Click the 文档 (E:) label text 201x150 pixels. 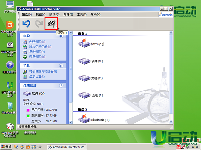point(97,78)
